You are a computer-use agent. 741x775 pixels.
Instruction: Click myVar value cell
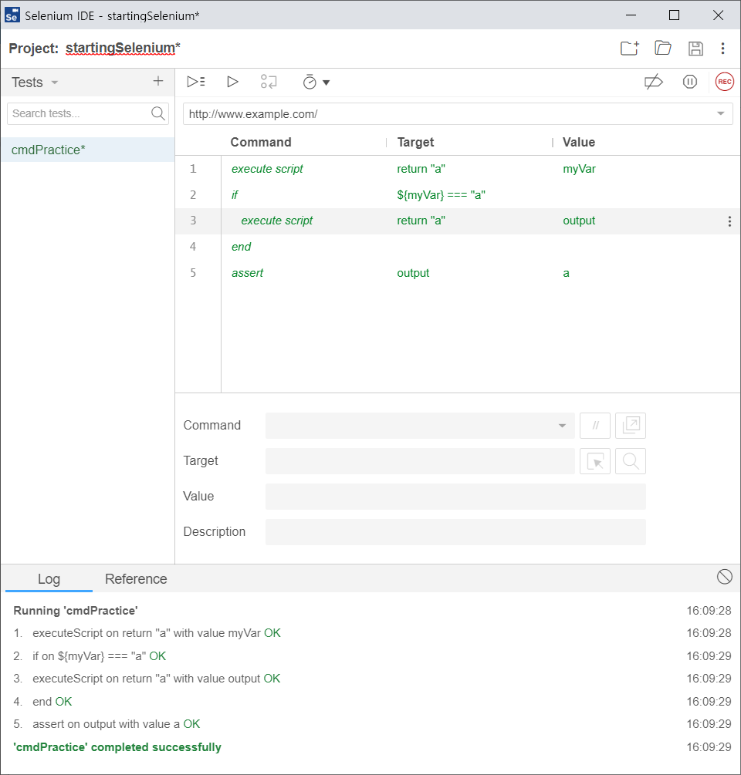[x=579, y=169]
